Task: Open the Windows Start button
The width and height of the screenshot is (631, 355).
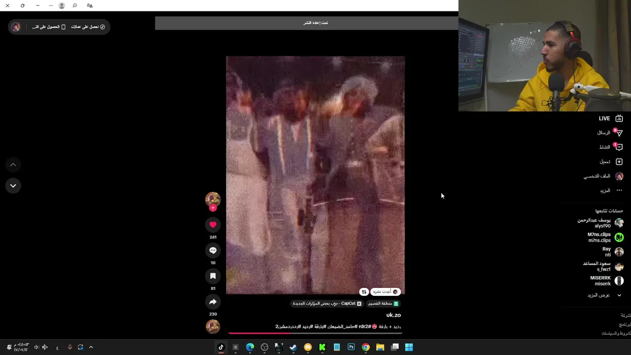Action: (x=409, y=347)
